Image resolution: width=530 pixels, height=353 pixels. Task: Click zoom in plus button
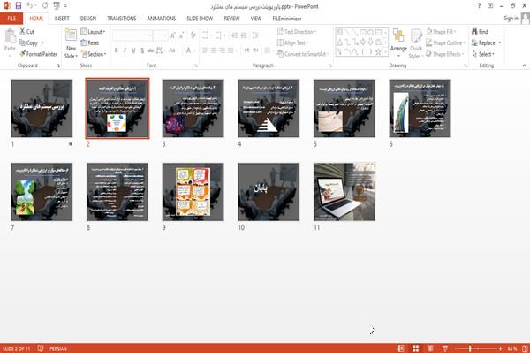coord(500,349)
